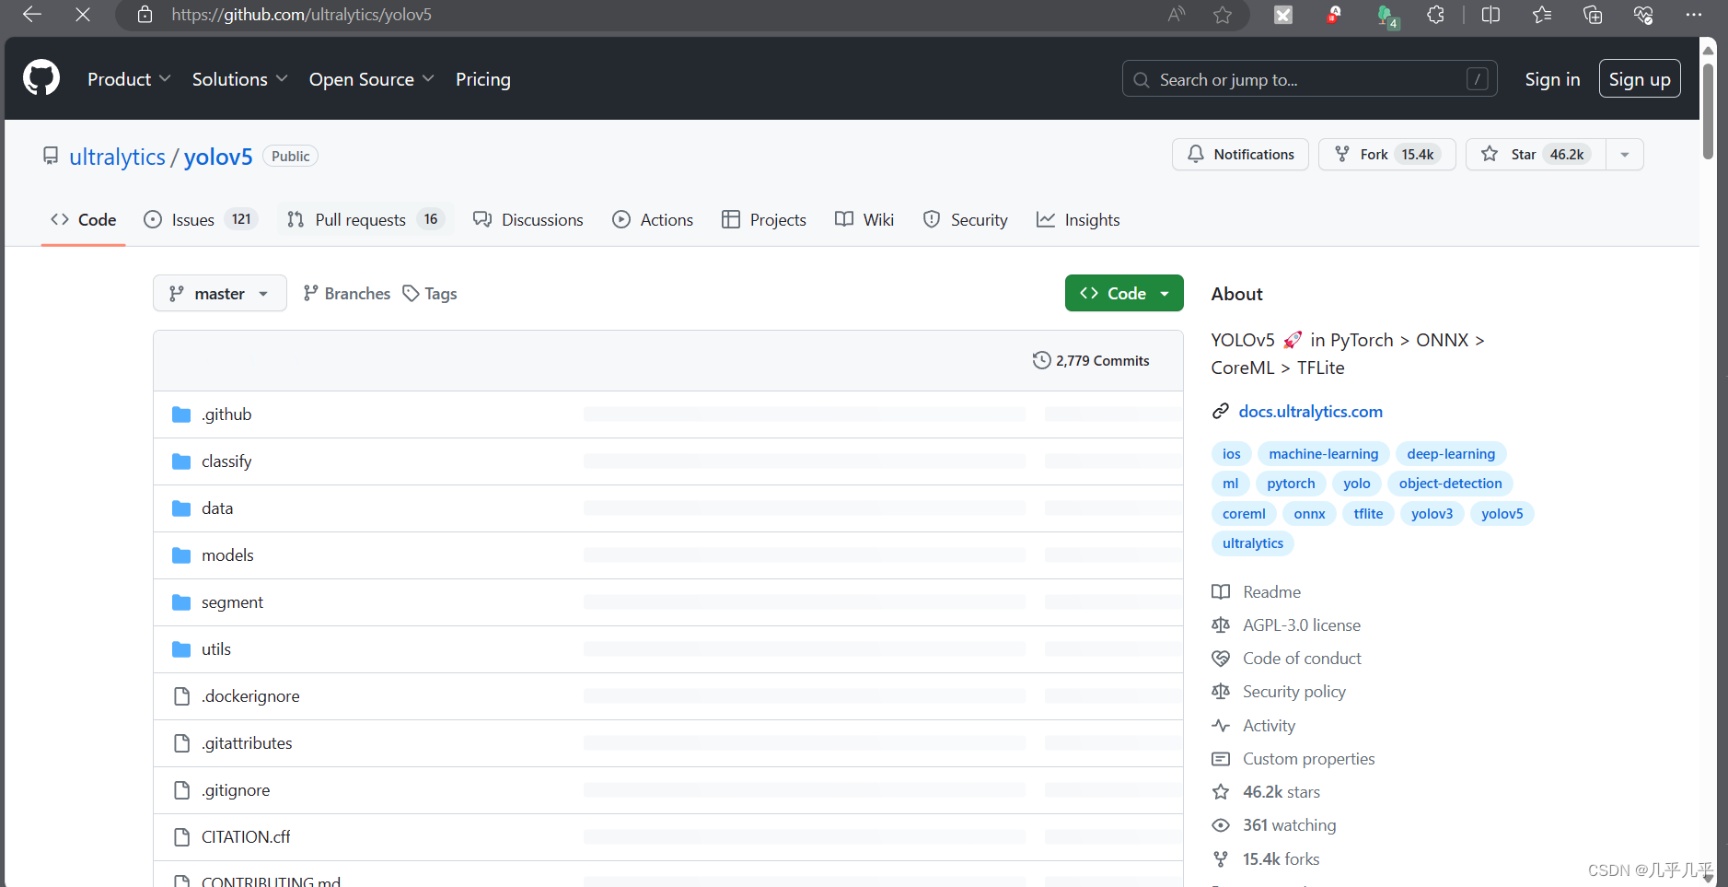The image size is (1728, 887).
Task: View Tags list
Action: [430, 293]
